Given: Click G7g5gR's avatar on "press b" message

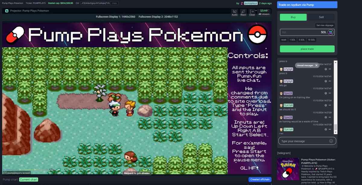Looking at the screenshot, I should point(281,69).
